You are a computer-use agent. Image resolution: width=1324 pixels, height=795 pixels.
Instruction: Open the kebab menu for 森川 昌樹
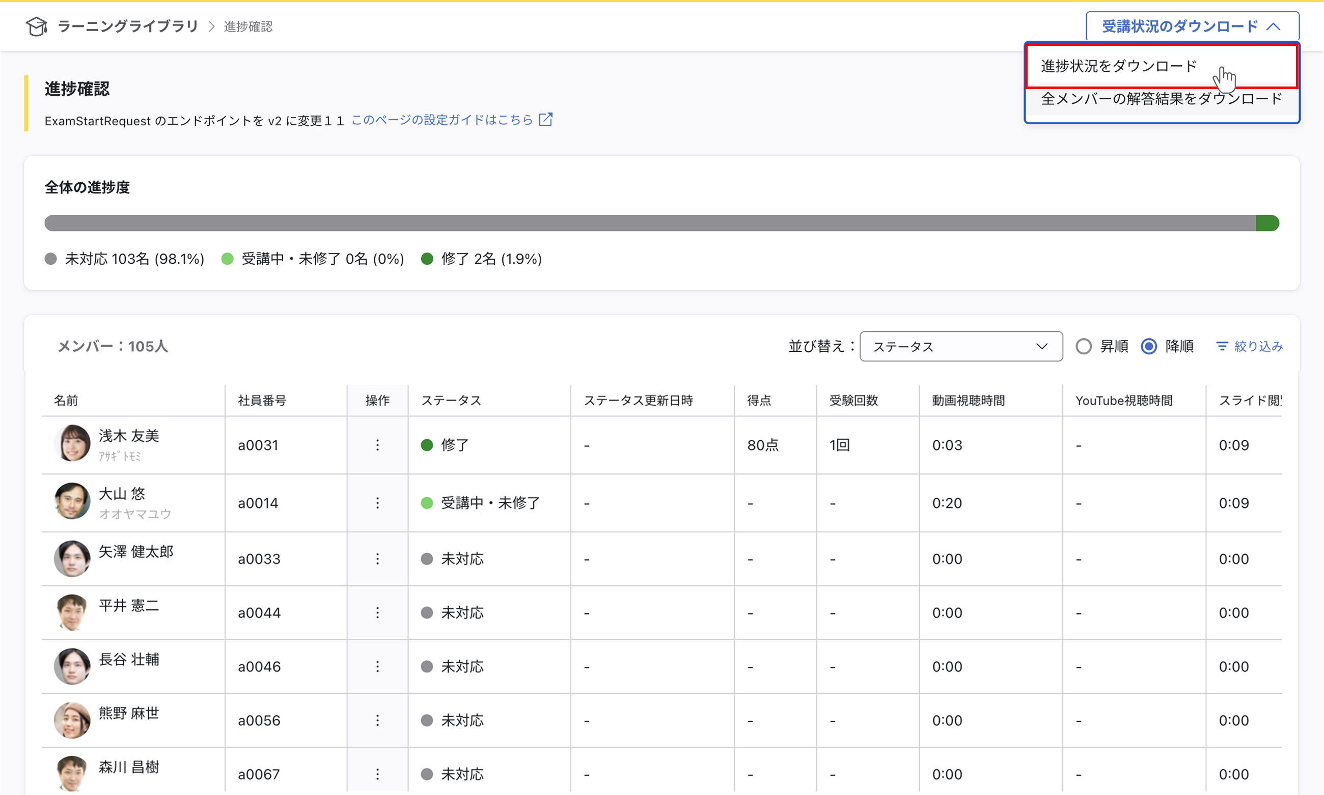(377, 773)
